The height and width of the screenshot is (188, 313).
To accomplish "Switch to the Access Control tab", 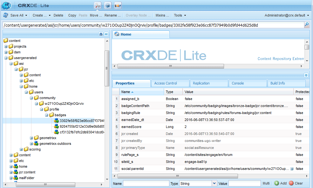I will click(170, 83).
